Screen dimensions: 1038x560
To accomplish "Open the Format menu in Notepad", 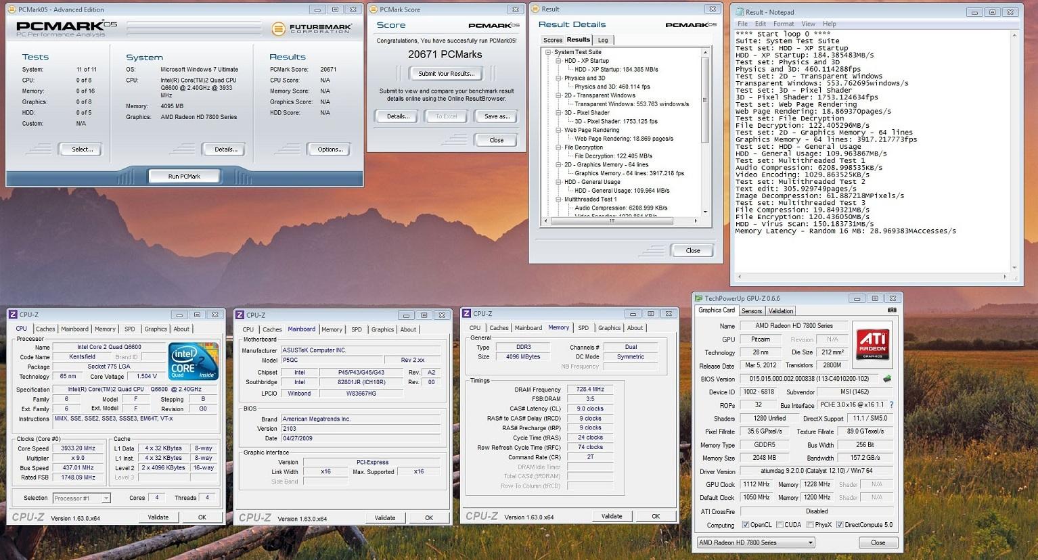I will click(784, 24).
